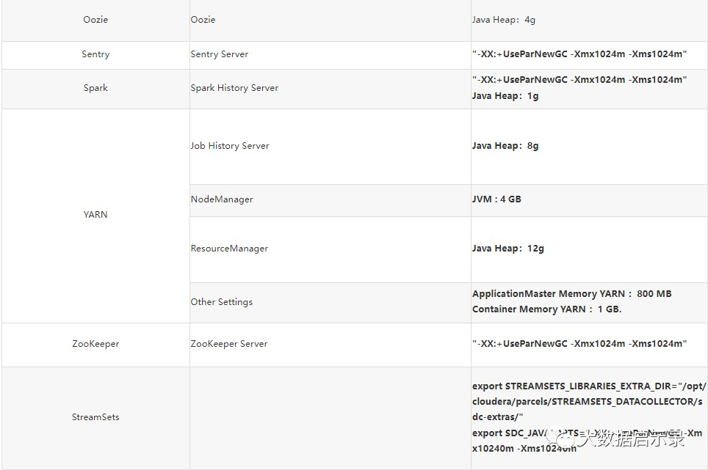Select the 'Java Heap: 1g' value
The height and width of the screenshot is (470, 708).
click(505, 96)
